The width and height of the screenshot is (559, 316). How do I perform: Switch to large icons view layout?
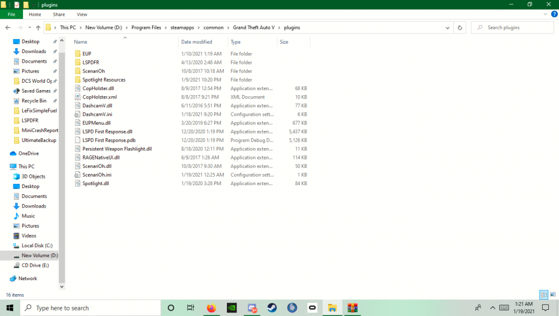pyautogui.click(x=553, y=295)
